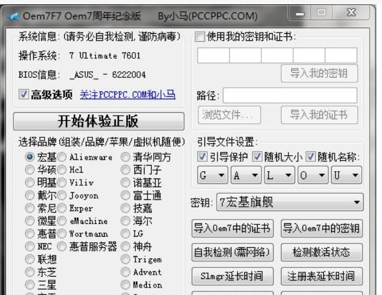The width and height of the screenshot is (382, 295).
Task: Select the Jooyon radio button
Action: pyautogui.click(x=62, y=195)
